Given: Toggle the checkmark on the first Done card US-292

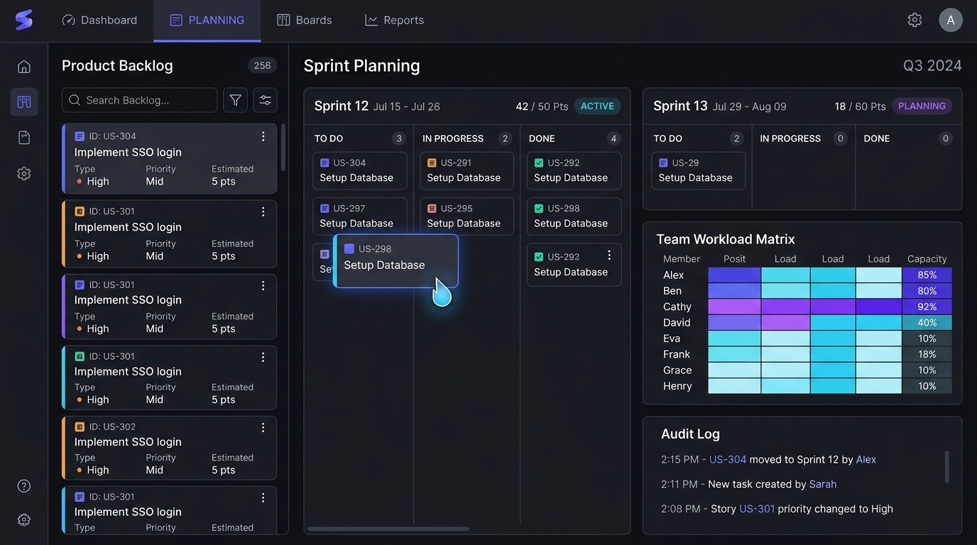Looking at the screenshot, I should point(539,163).
